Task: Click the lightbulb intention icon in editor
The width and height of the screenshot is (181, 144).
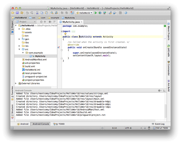Action: [65, 34]
